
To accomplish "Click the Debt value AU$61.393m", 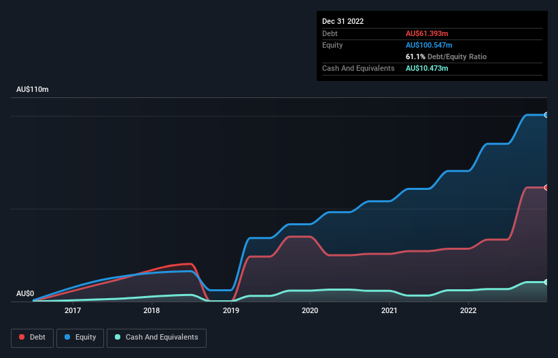I will [x=427, y=33].
